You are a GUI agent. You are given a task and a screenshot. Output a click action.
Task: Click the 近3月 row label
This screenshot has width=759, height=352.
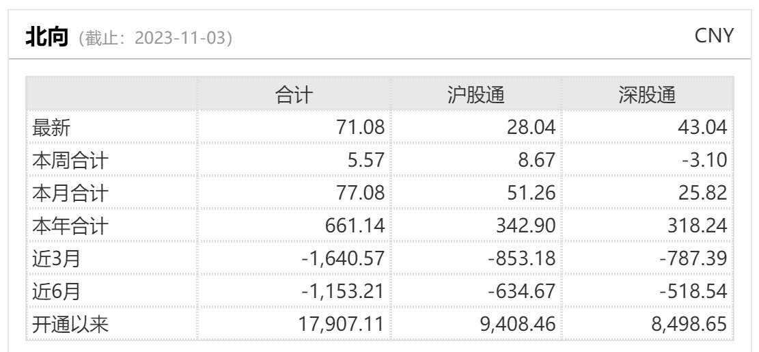[x=57, y=260]
